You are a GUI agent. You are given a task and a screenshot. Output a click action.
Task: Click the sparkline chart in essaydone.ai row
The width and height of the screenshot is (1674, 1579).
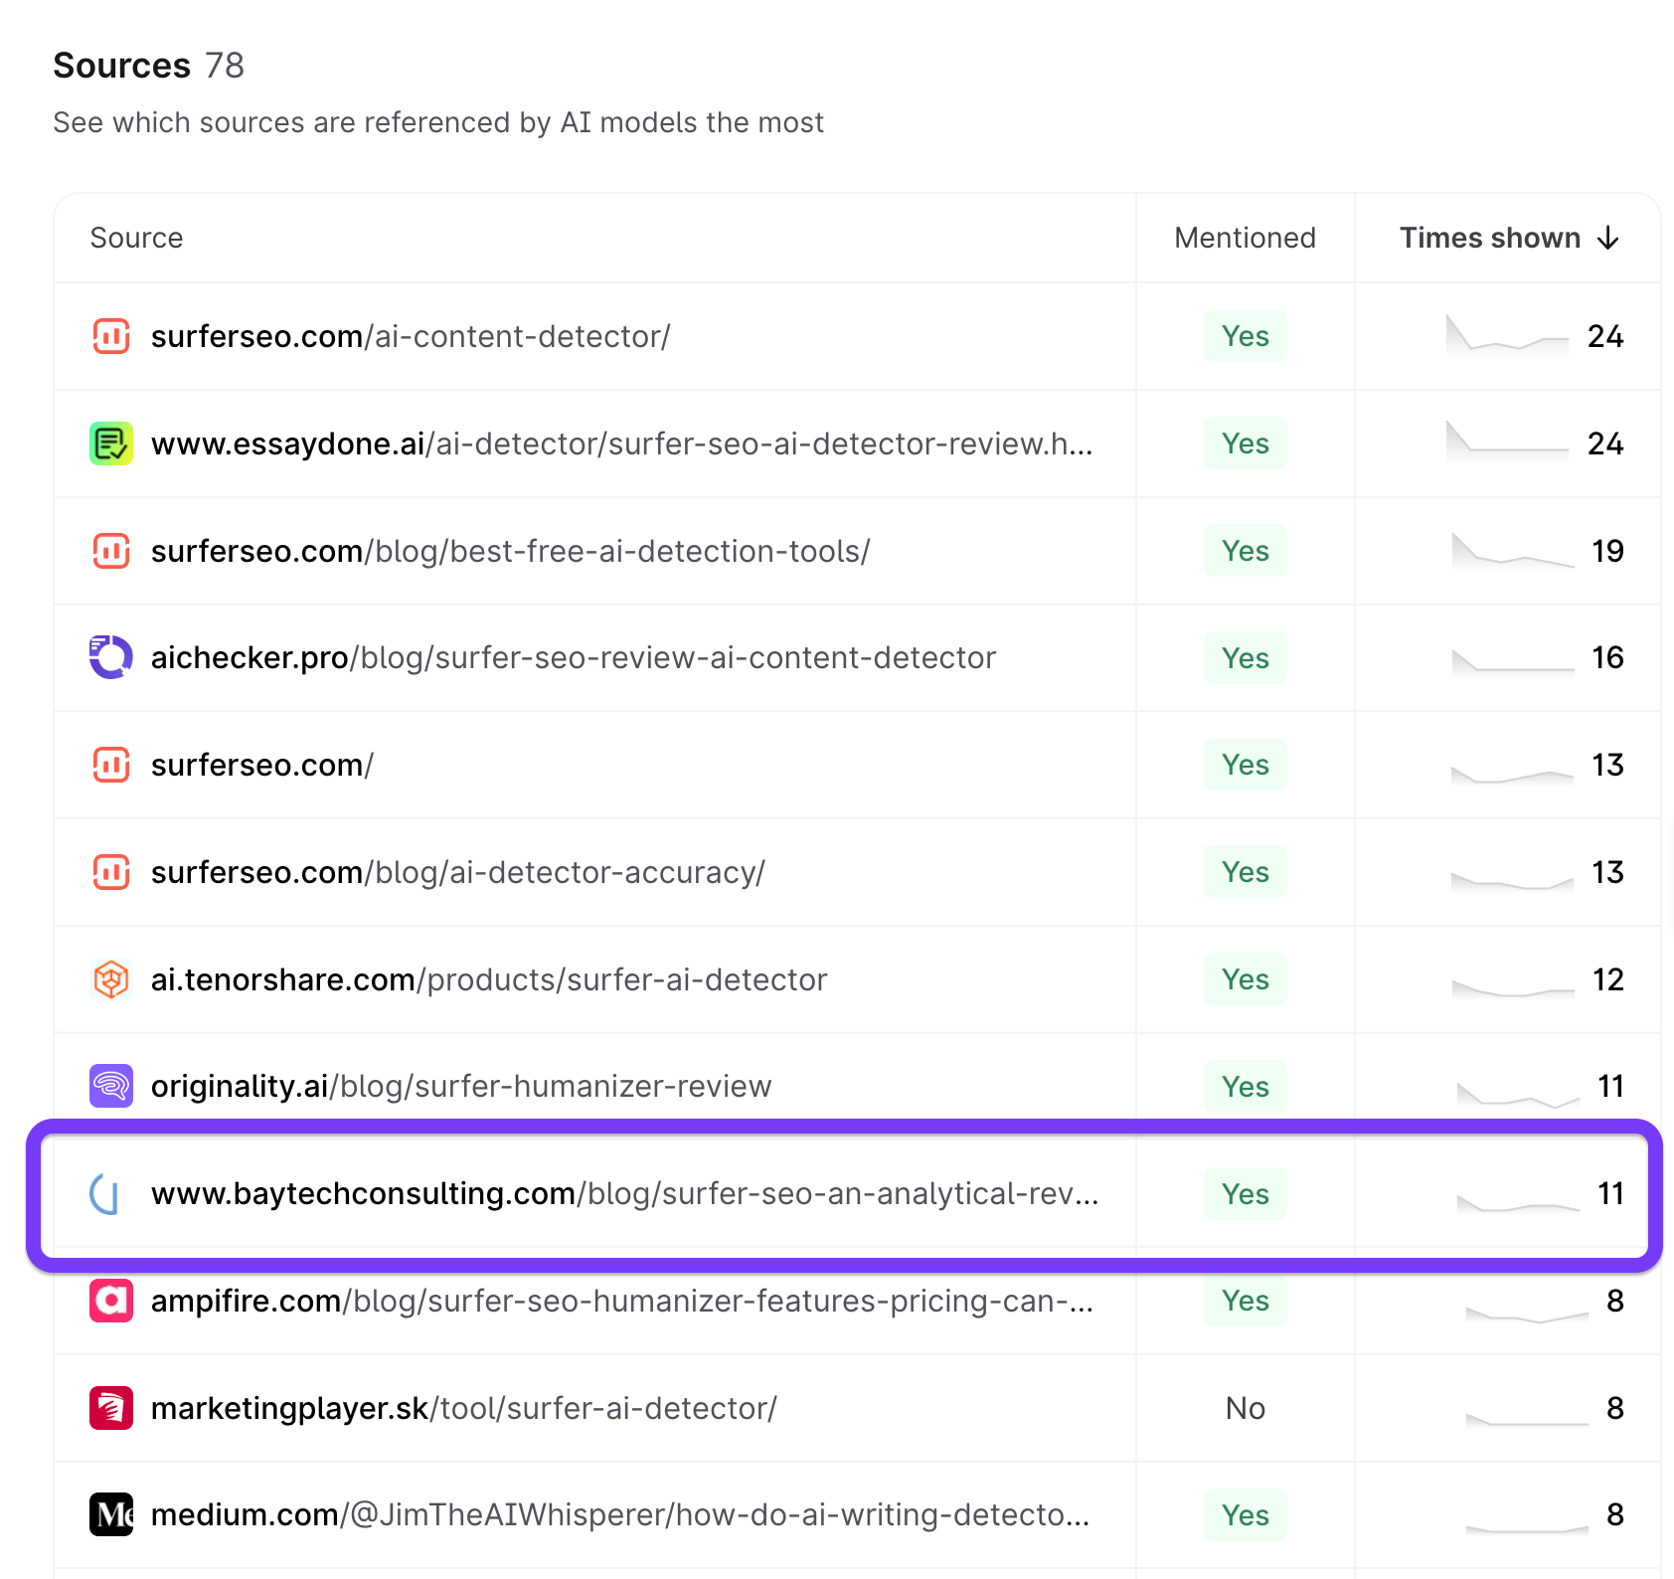[x=1506, y=441]
